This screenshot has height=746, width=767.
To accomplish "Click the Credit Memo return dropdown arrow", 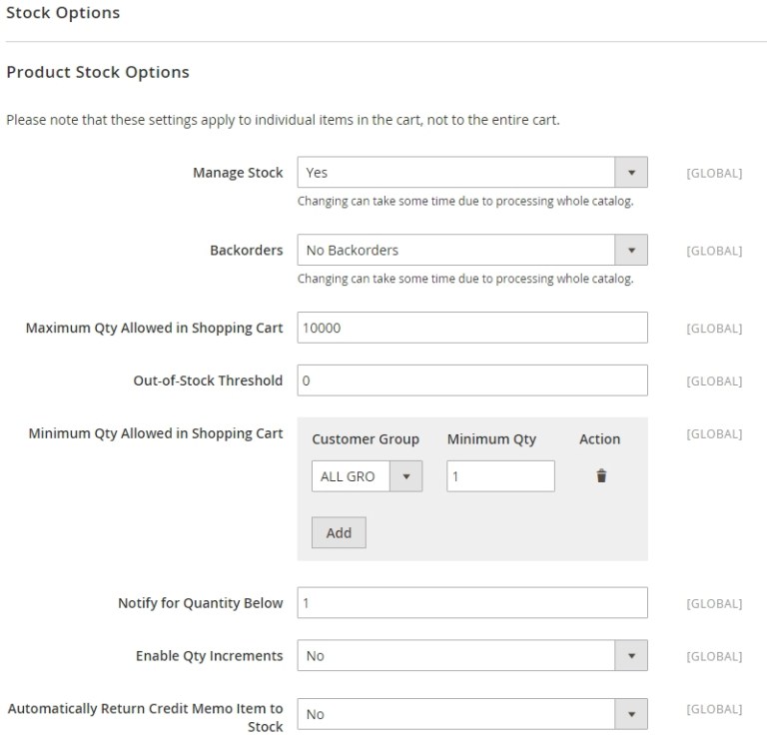I will (x=630, y=714).
